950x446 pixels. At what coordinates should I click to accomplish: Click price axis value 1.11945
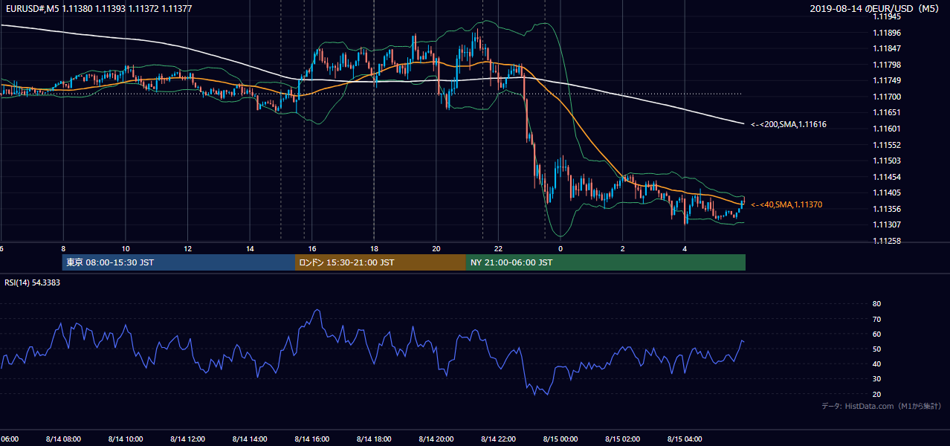click(x=887, y=17)
